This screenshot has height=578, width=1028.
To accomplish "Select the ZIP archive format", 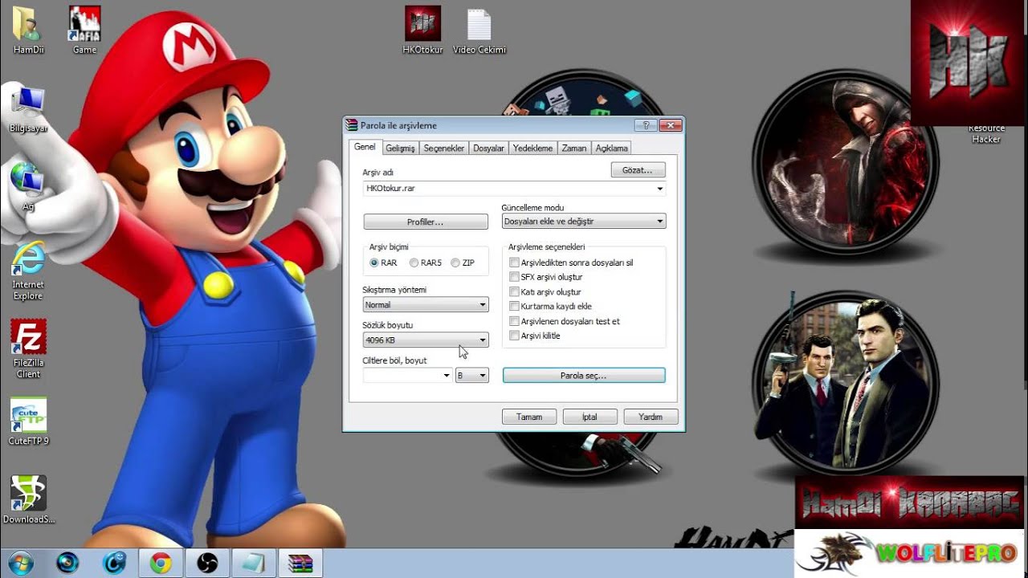I will click(455, 263).
